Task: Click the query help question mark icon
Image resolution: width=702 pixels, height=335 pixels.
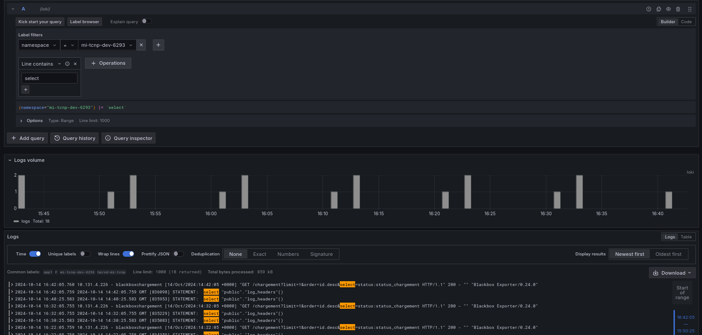Action: 649,9
